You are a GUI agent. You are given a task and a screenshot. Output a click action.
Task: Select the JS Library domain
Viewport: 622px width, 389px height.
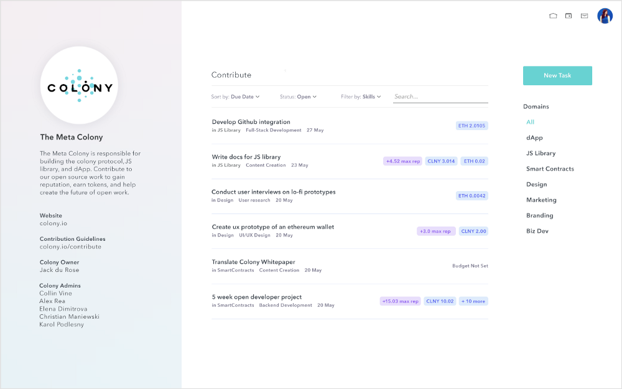point(541,153)
